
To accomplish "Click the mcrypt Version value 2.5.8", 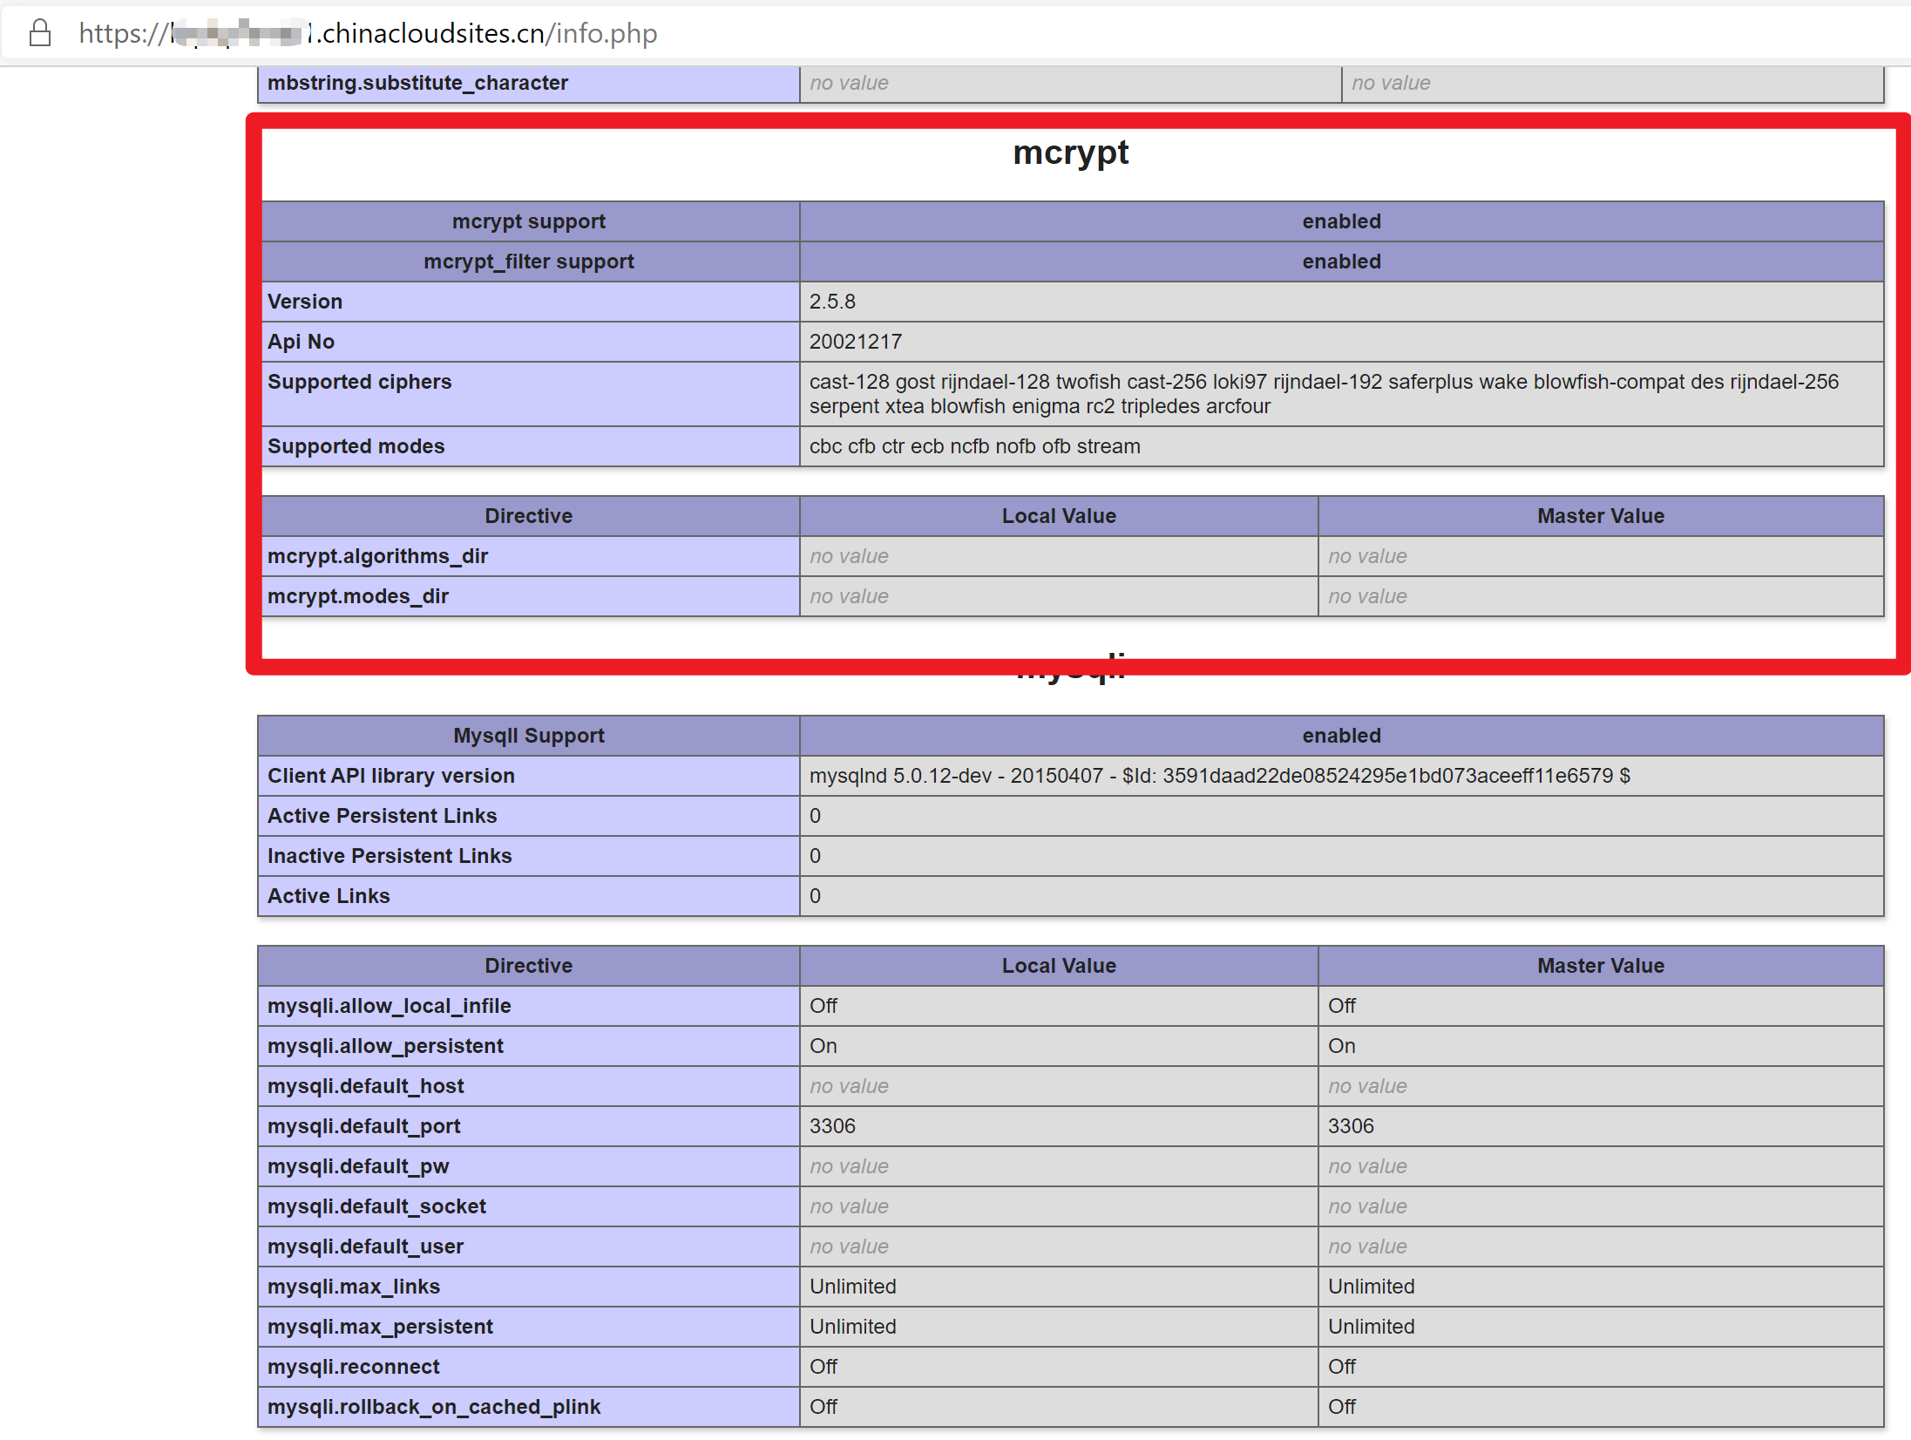I will (832, 302).
